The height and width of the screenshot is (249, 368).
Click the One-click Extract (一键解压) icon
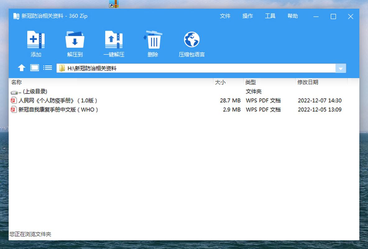[114, 40]
